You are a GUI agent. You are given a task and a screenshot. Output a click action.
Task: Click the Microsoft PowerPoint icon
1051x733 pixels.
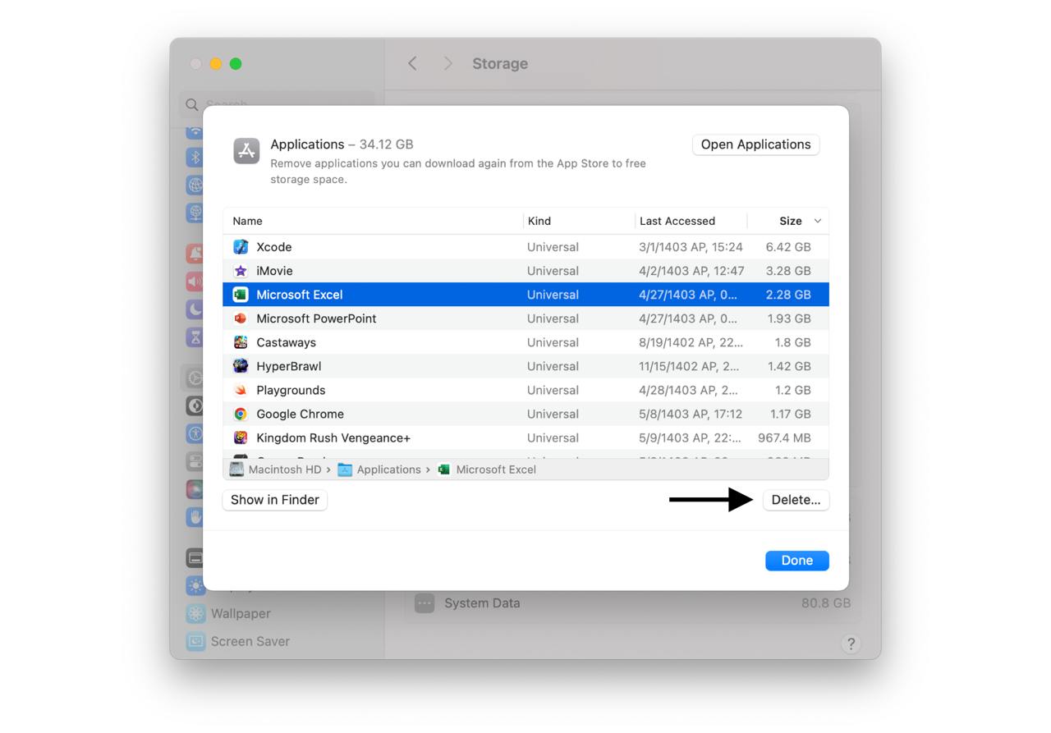click(x=241, y=318)
